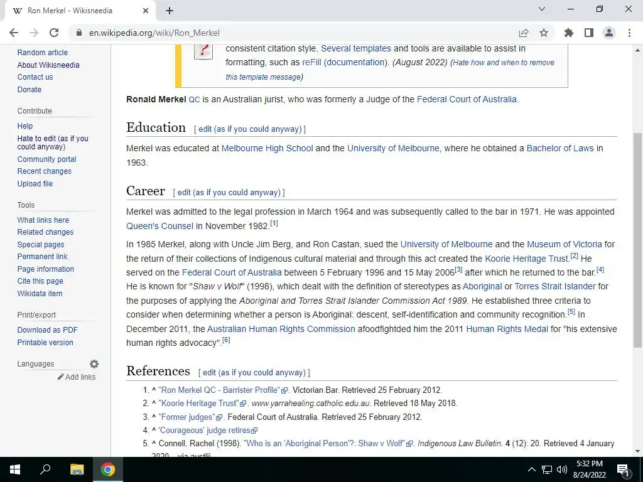
Task: Click scrollbar down arrow
Action: point(638,452)
